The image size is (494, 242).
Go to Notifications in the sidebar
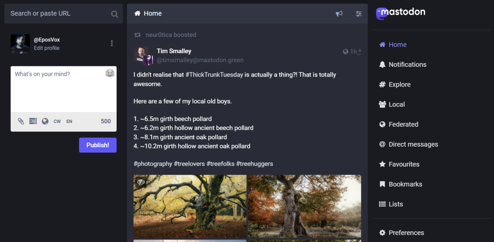pyautogui.click(x=407, y=64)
